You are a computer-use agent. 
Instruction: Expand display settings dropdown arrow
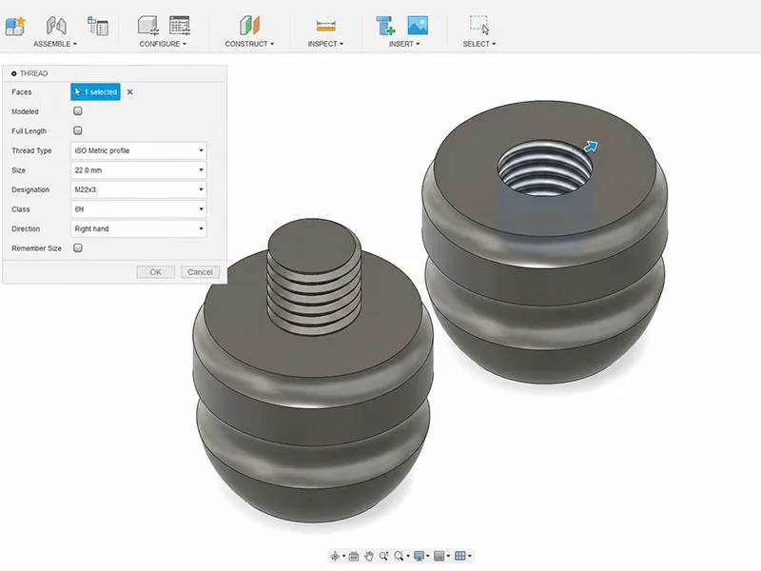click(x=427, y=556)
